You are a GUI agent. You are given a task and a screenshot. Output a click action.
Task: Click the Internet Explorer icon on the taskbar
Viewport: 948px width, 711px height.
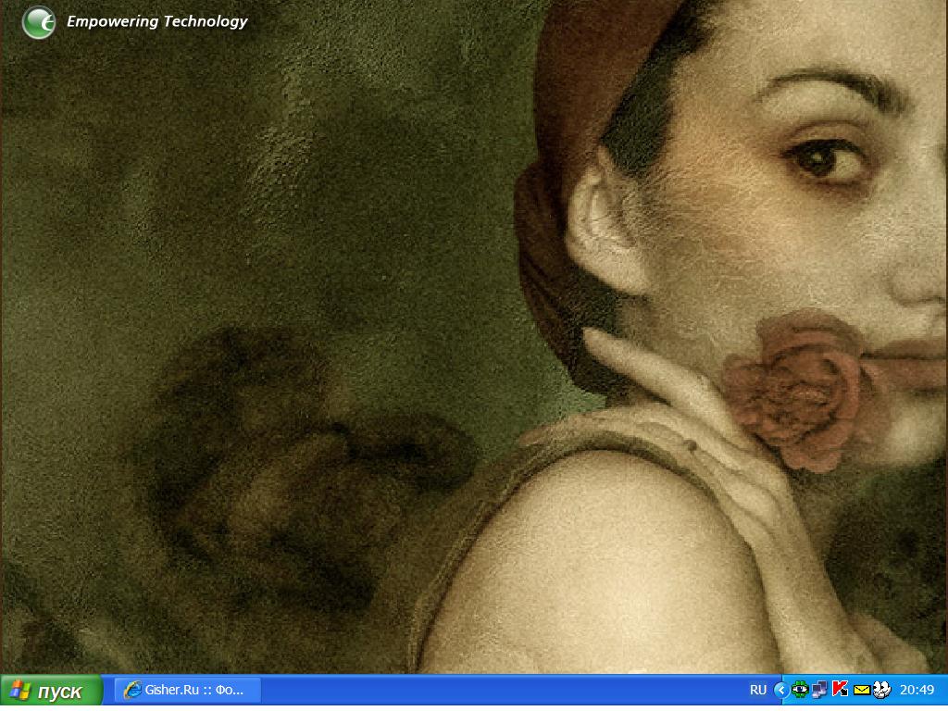tap(132, 690)
